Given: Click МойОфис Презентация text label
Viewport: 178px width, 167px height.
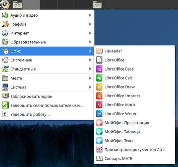Looking at the screenshot, I should tap(127, 123).
